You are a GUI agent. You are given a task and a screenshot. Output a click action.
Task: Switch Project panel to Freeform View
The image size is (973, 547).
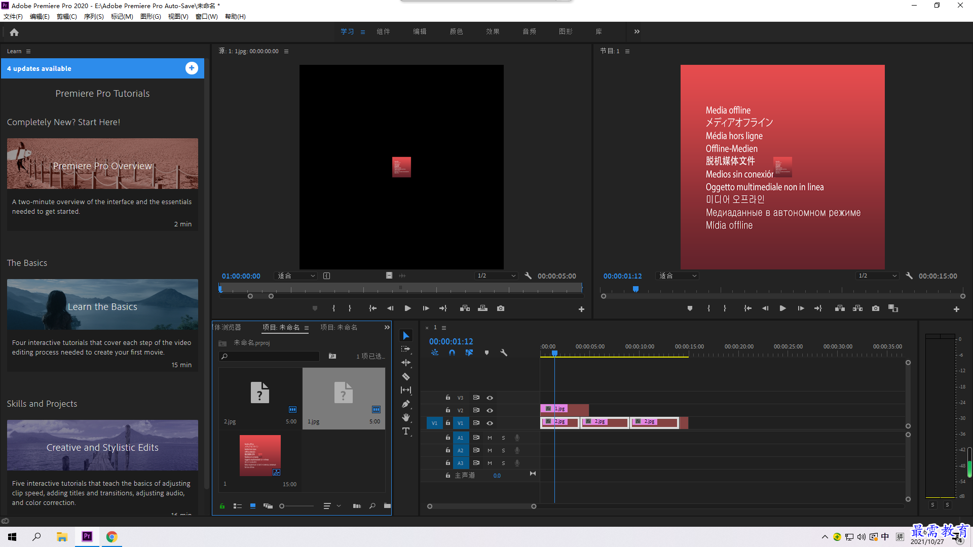click(x=268, y=505)
